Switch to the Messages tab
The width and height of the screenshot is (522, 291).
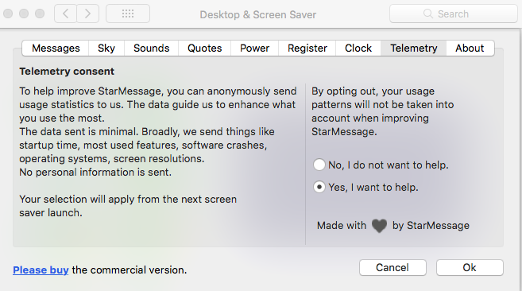pyautogui.click(x=56, y=48)
